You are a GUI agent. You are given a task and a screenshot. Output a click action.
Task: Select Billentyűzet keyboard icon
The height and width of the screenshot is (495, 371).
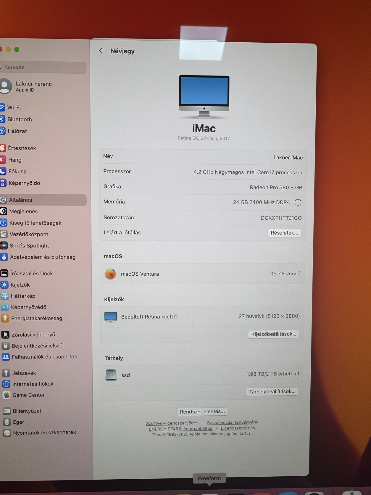coord(7,411)
